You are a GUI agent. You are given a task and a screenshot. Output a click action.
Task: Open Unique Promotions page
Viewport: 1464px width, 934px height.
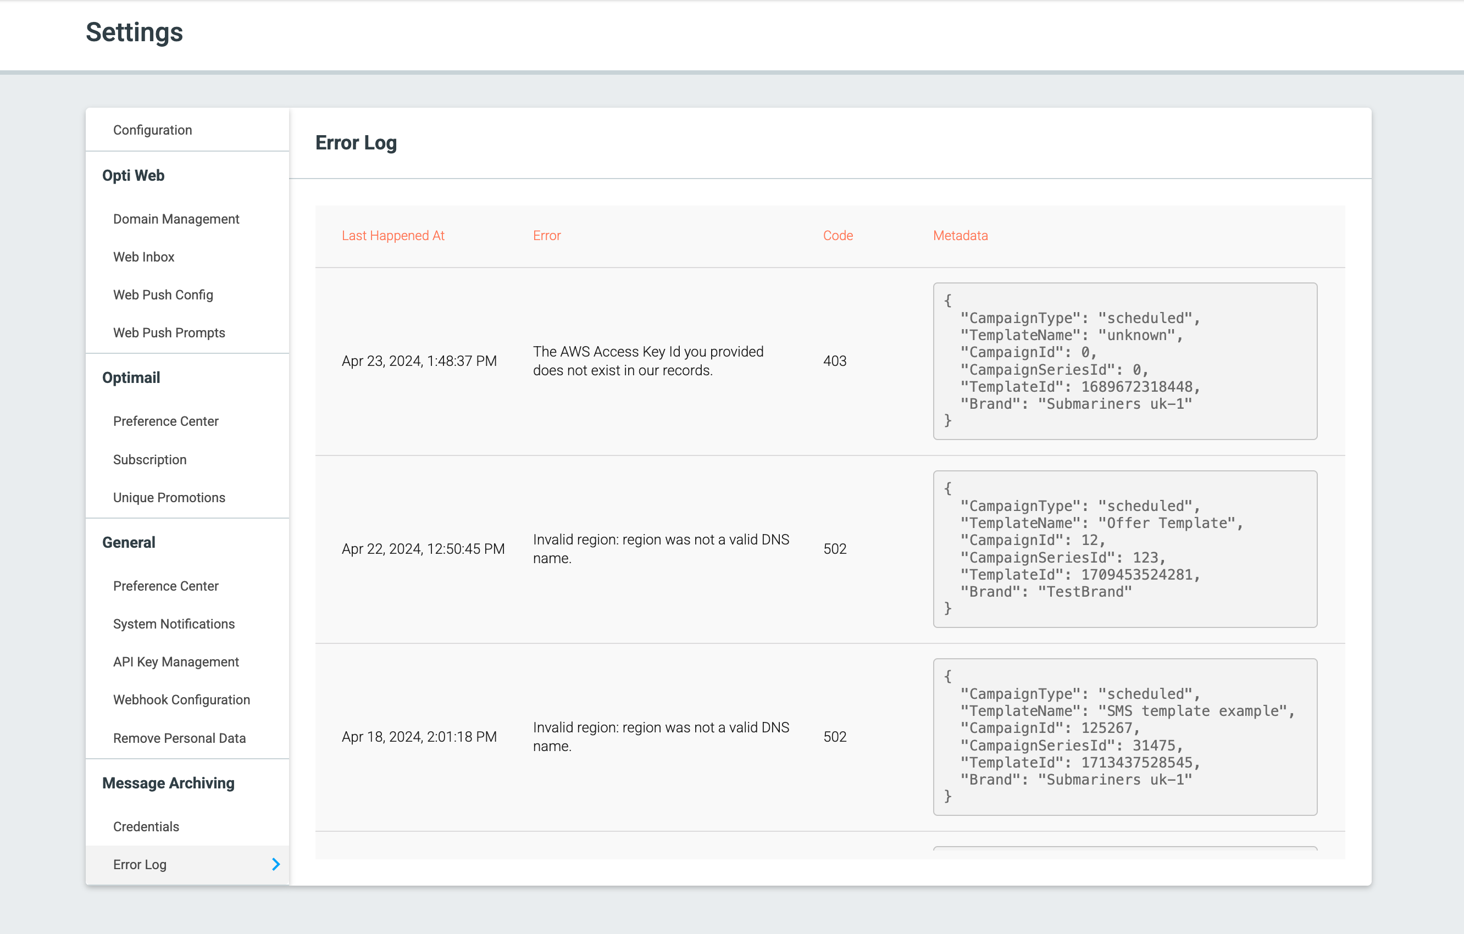(x=169, y=498)
